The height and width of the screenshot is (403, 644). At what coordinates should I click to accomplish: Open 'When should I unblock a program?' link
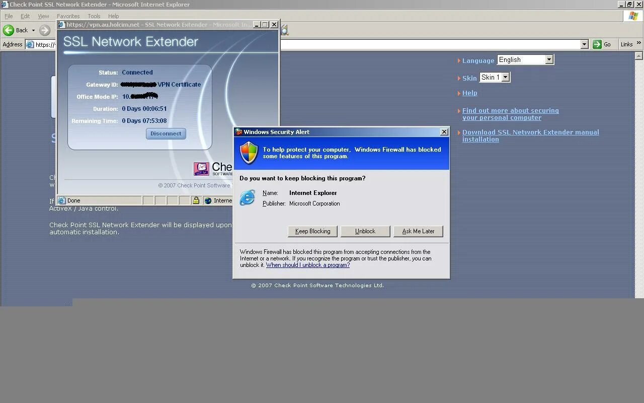pos(308,265)
